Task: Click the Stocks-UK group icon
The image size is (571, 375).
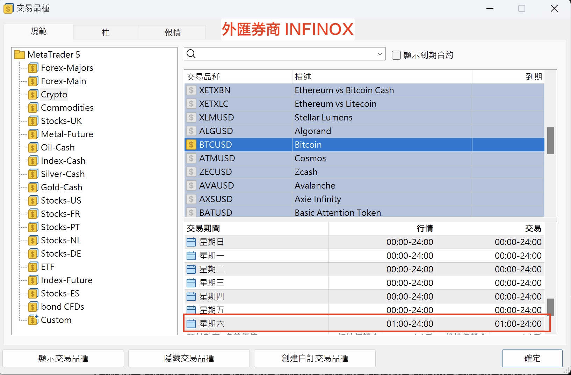Action: [x=33, y=121]
